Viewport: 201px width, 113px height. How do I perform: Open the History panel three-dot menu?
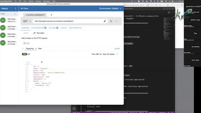(16, 8)
